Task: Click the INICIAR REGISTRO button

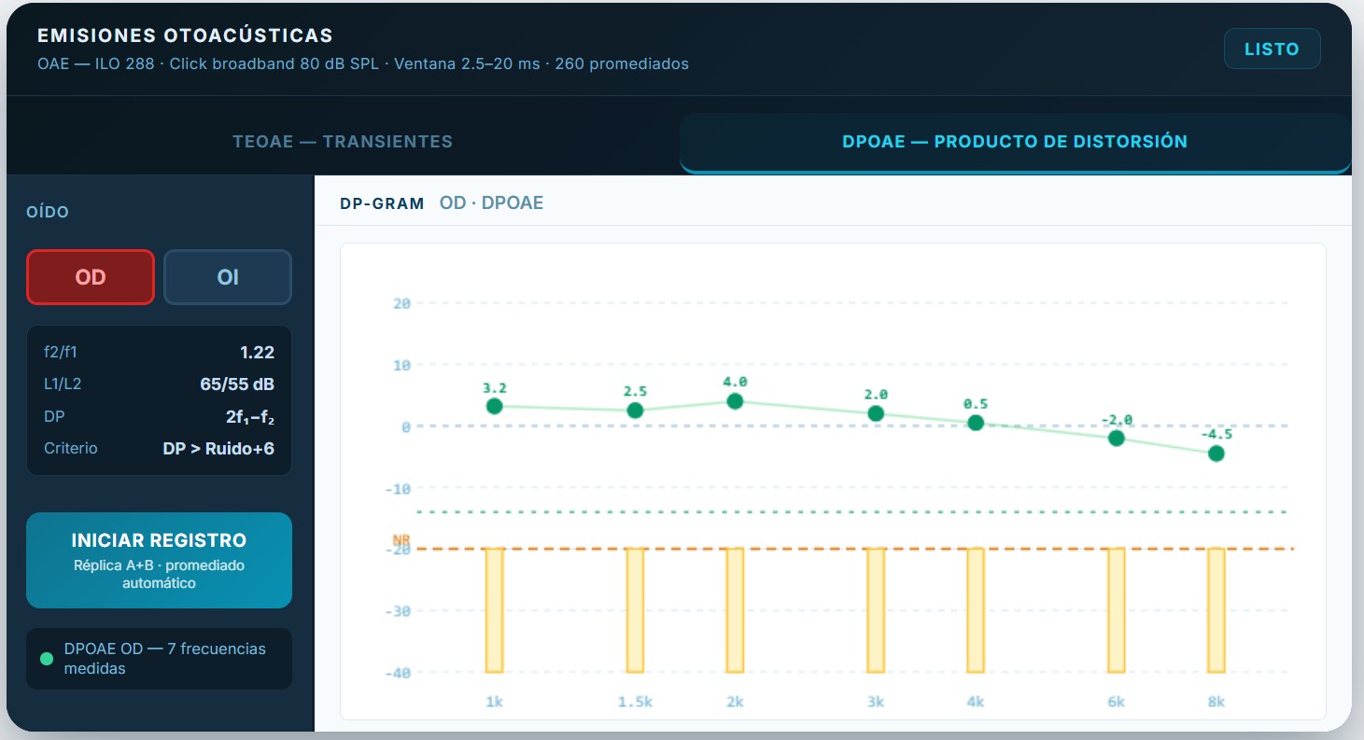Action: click(x=159, y=560)
